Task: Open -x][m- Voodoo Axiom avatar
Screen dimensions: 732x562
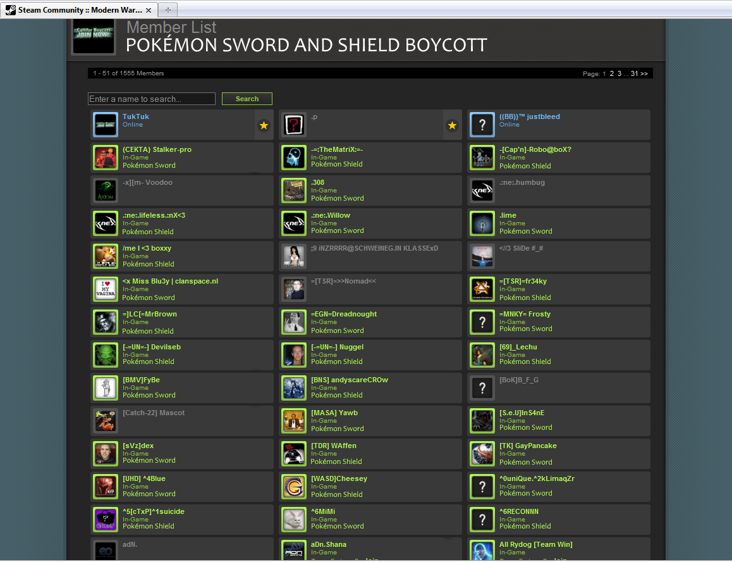Action: tap(106, 190)
